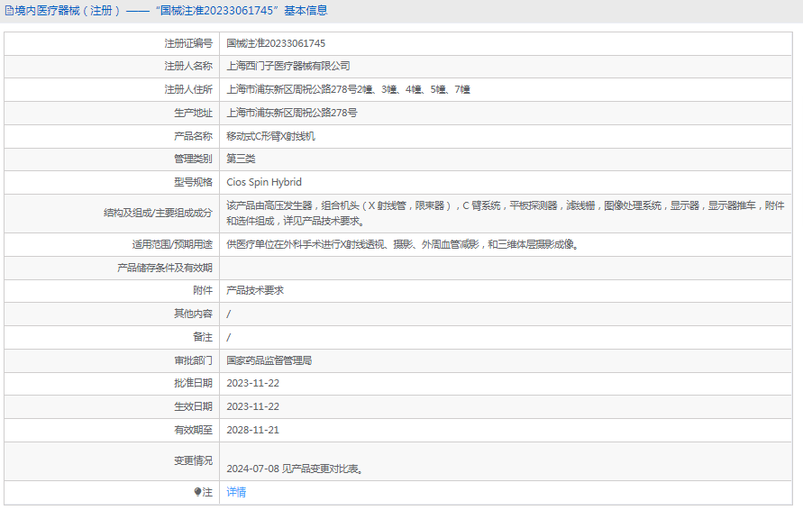
Task: Click the page heading 境内医疗器械（注册）基本信息
Action: click(170, 11)
